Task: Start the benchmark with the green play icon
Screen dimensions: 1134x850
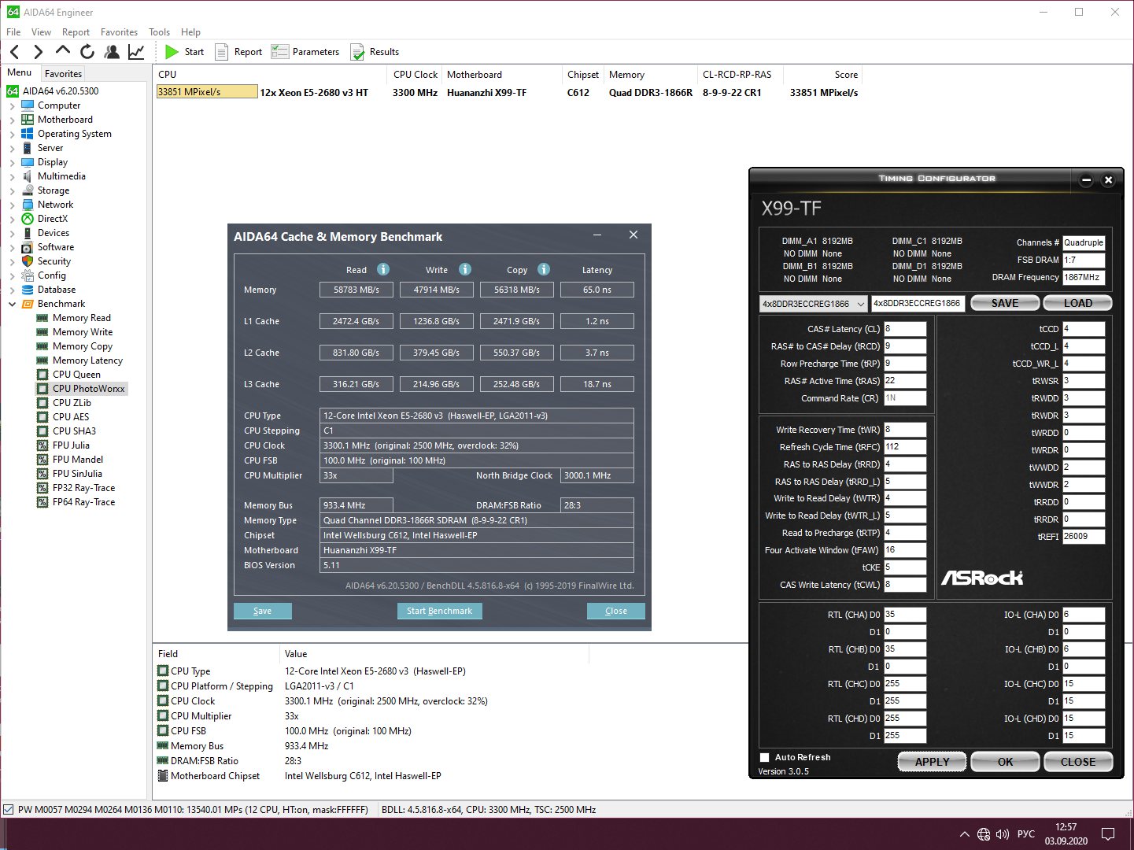Action: tap(172, 52)
